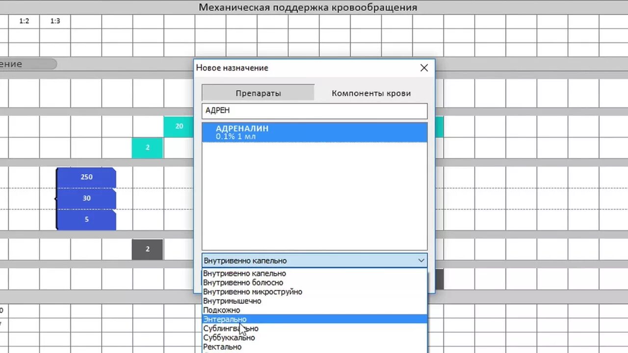Viewport: 628px width, 353px height.
Task: Switch to the Препараты tab
Action: click(x=258, y=93)
